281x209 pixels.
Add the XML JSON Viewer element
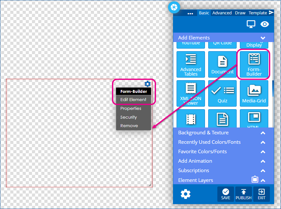point(191,93)
